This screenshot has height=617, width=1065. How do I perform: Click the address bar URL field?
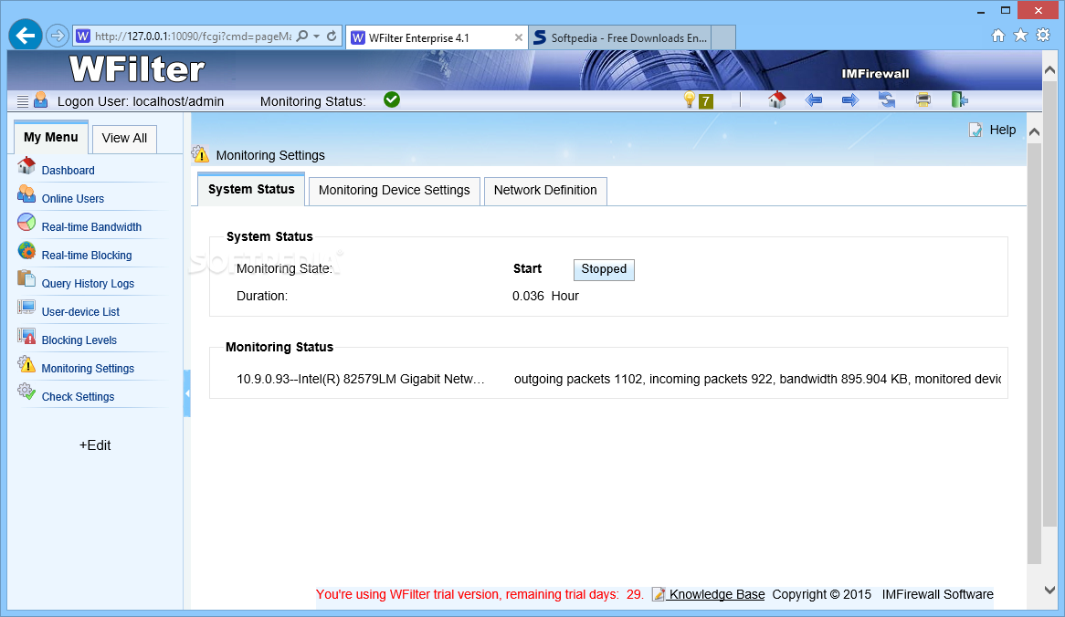[x=193, y=36]
